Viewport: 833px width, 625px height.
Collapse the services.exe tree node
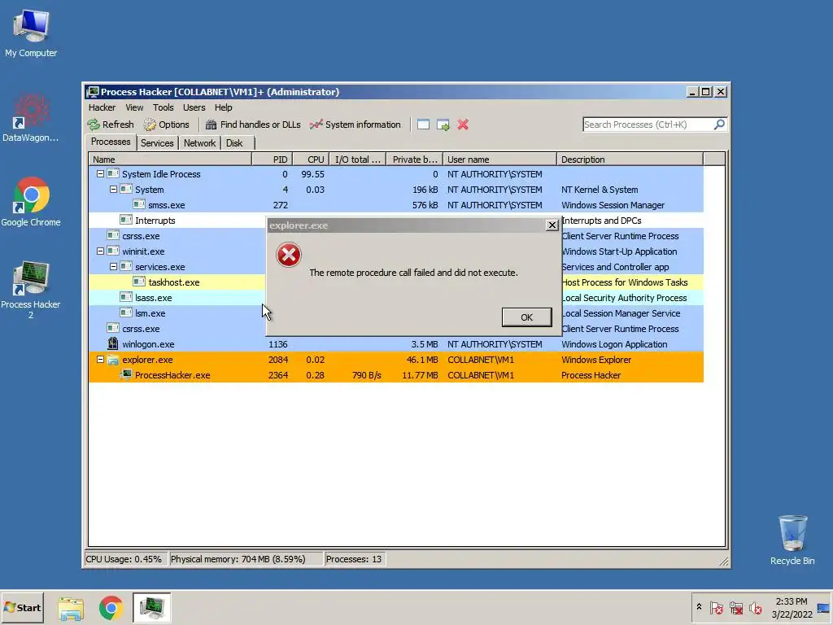point(113,266)
